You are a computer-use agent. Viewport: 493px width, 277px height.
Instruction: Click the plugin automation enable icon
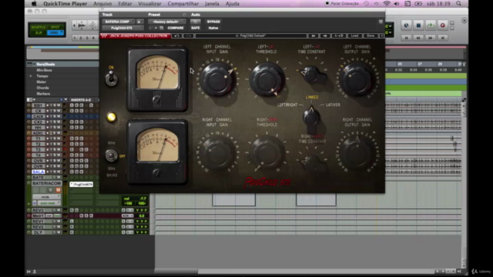[195, 22]
